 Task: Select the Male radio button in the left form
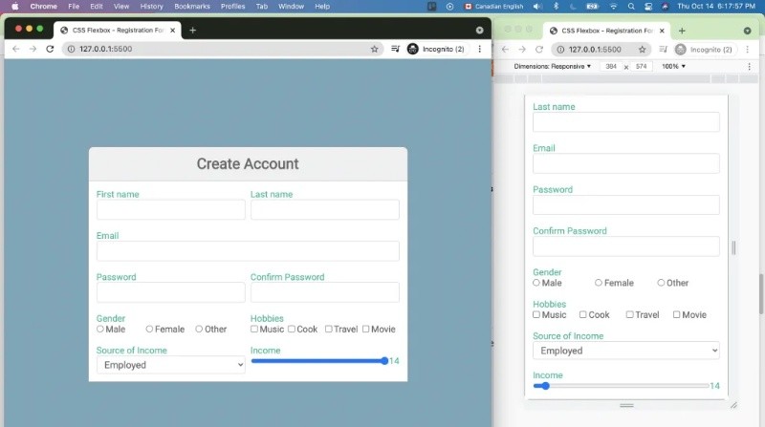[x=100, y=329]
